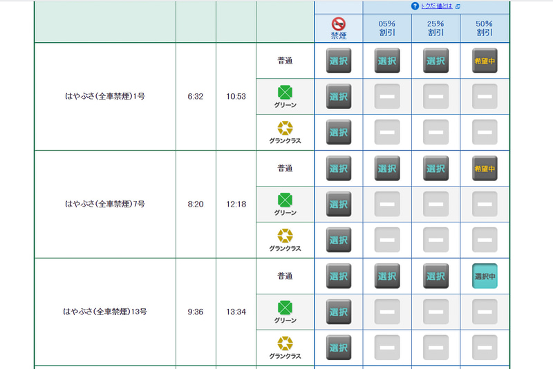Select Green car non-smoking seat for はやぶさ7号
The width and height of the screenshot is (553, 369).
(x=339, y=204)
